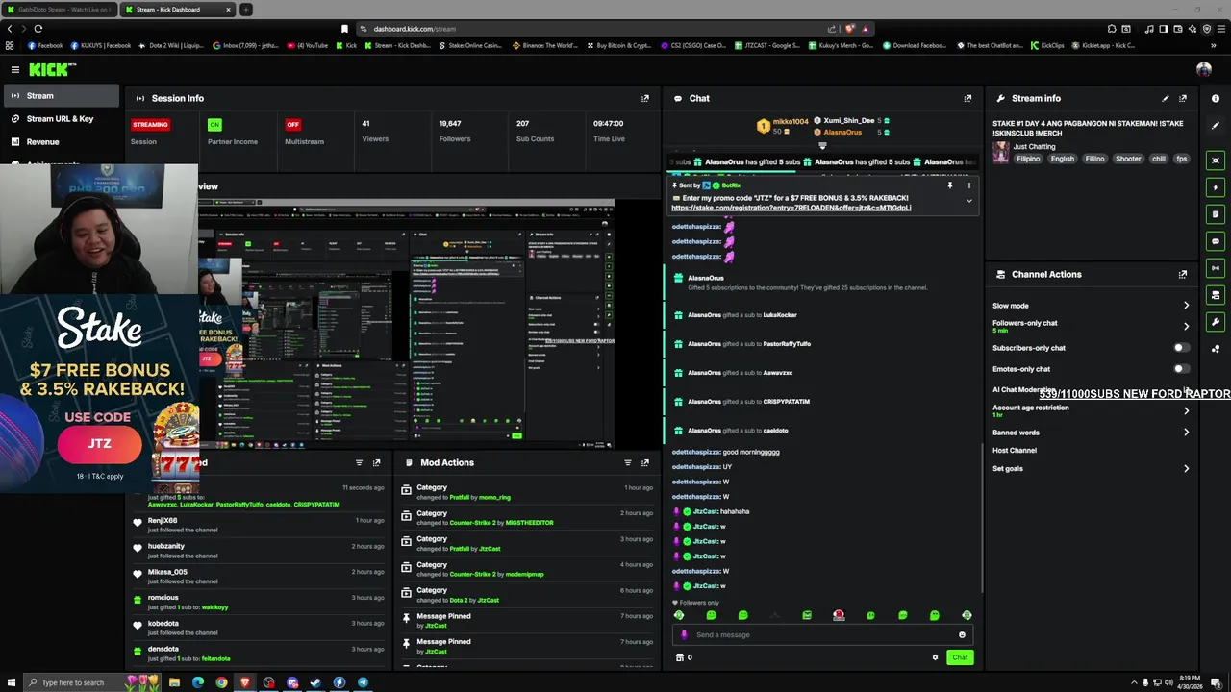
Task: Unpin the pinned chat message
Action: (949, 185)
